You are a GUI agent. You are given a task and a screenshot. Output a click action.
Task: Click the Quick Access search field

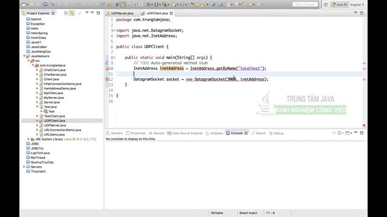coord(305,4)
